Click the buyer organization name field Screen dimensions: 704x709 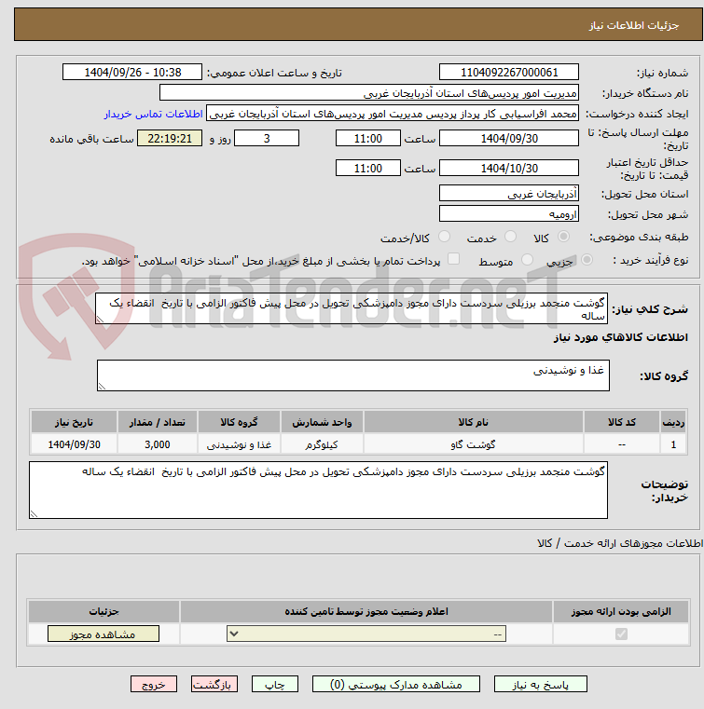(x=368, y=93)
